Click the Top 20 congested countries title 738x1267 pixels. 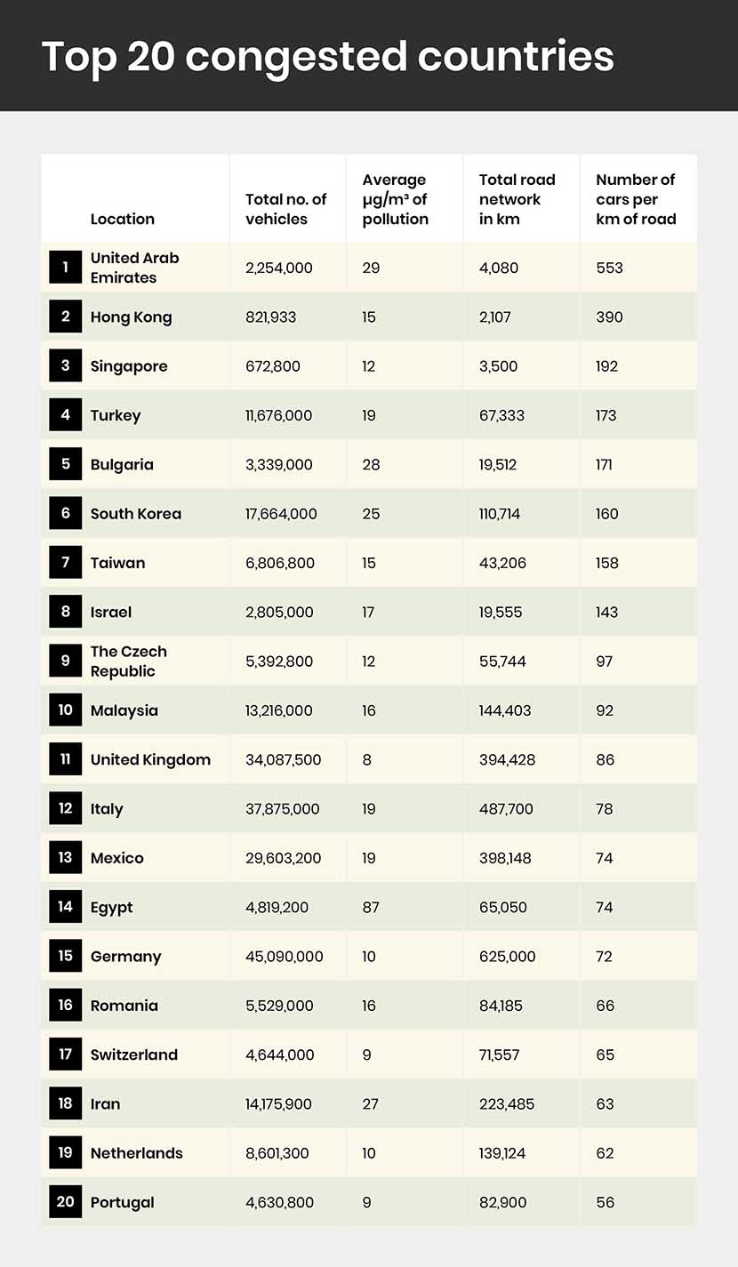click(x=327, y=56)
